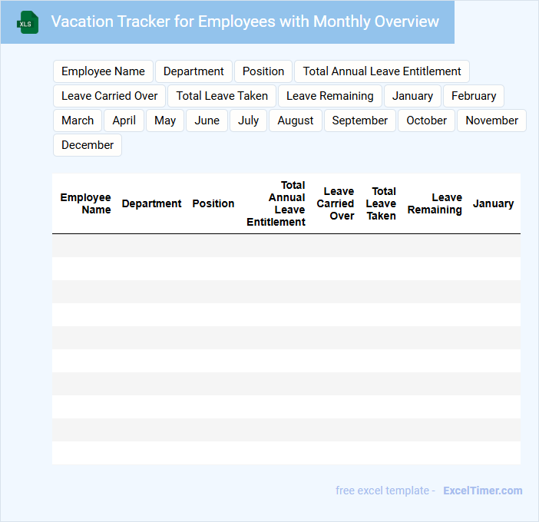Select the Department tag button
Viewport: 539px width, 522px height.
click(193, 71)
